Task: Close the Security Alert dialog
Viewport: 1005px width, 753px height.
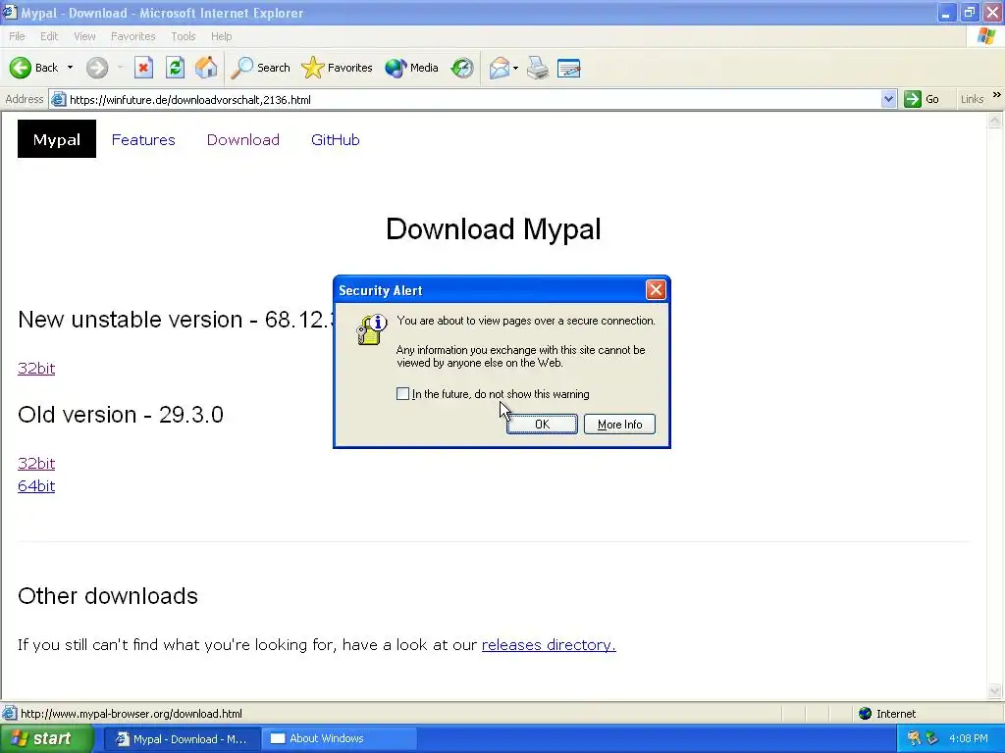Action: (x=656, y=290)
